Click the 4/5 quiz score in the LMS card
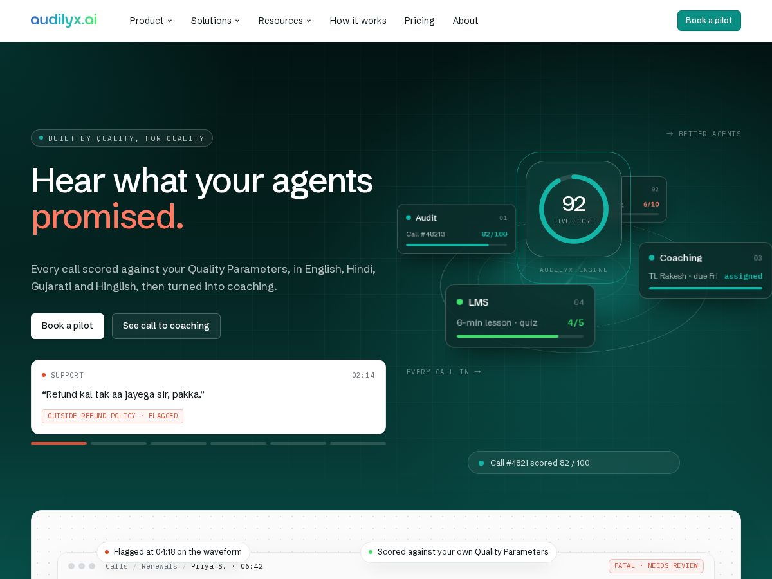This screenshot has height=579, width=772. [576, 322]
